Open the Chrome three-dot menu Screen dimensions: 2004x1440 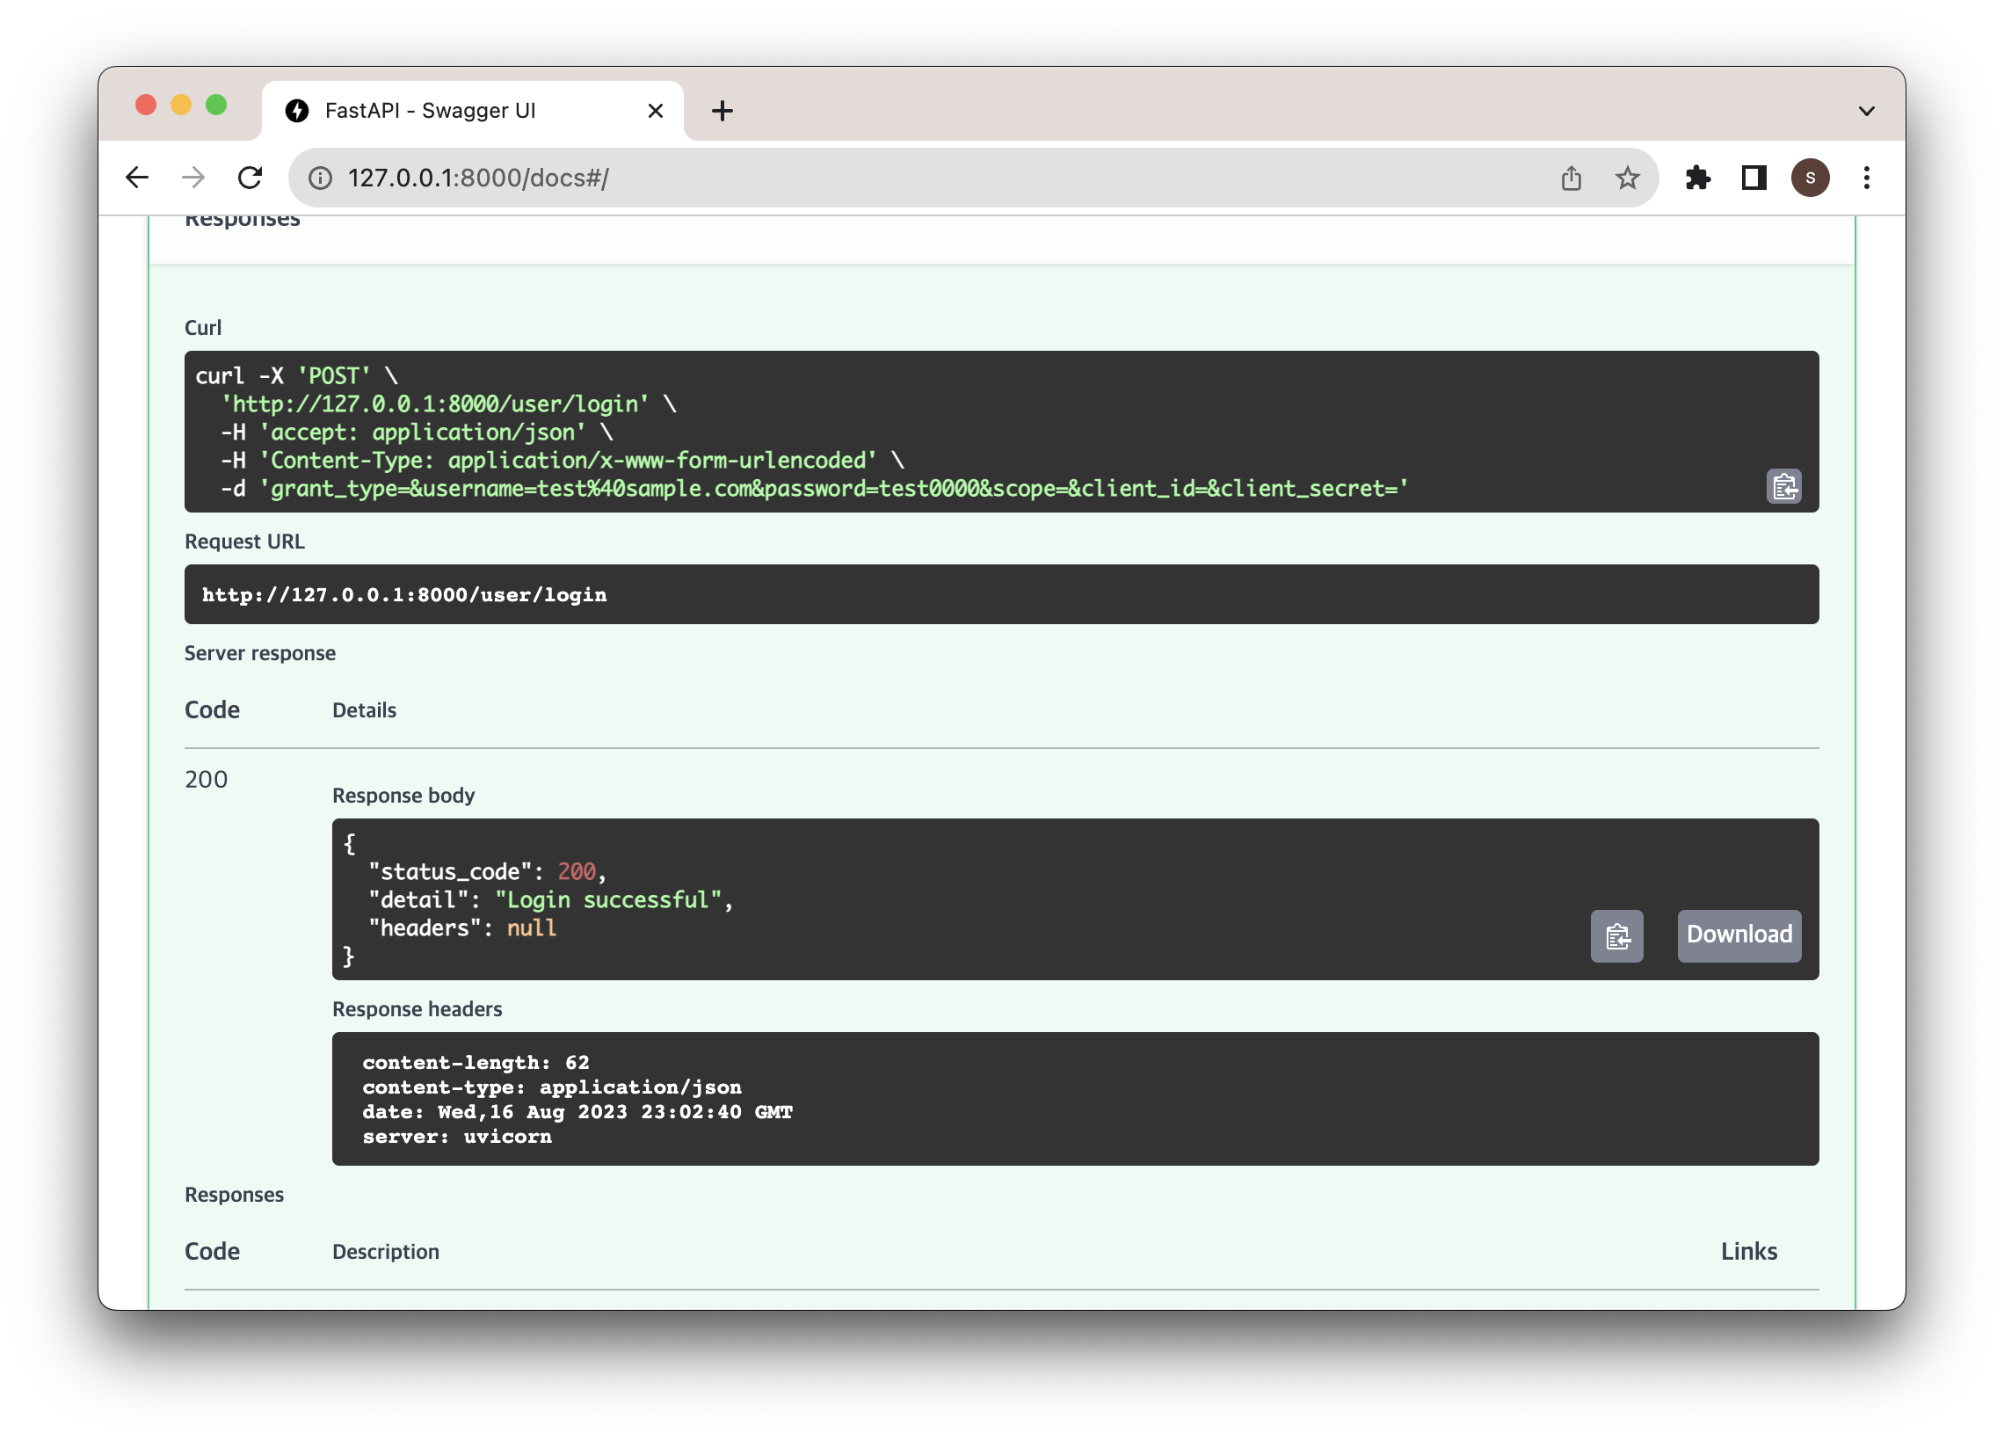click(x=1866, y=178)
